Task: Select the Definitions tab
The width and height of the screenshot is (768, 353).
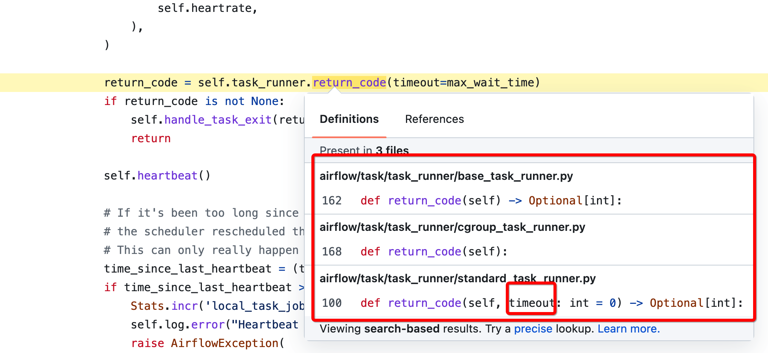Action: click(349, 119)
